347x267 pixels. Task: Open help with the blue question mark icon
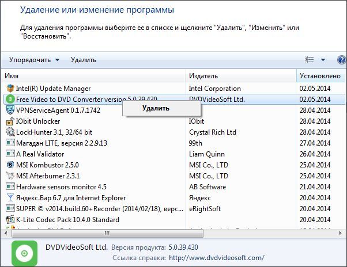coord(341,60)
